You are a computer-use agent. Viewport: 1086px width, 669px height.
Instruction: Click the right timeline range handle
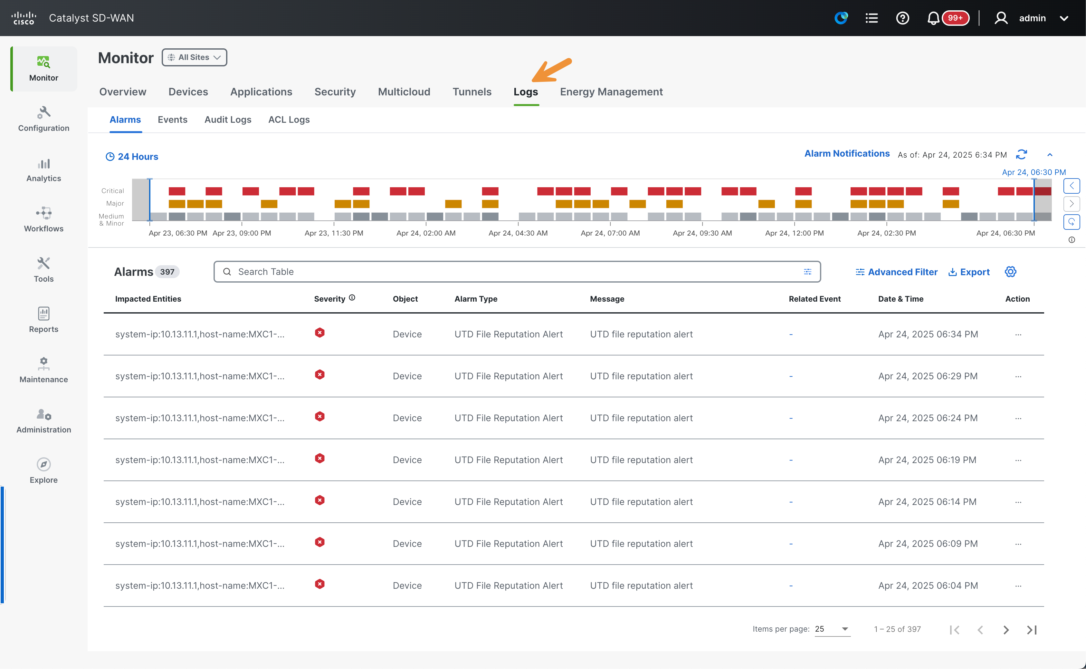point(1034,199)
